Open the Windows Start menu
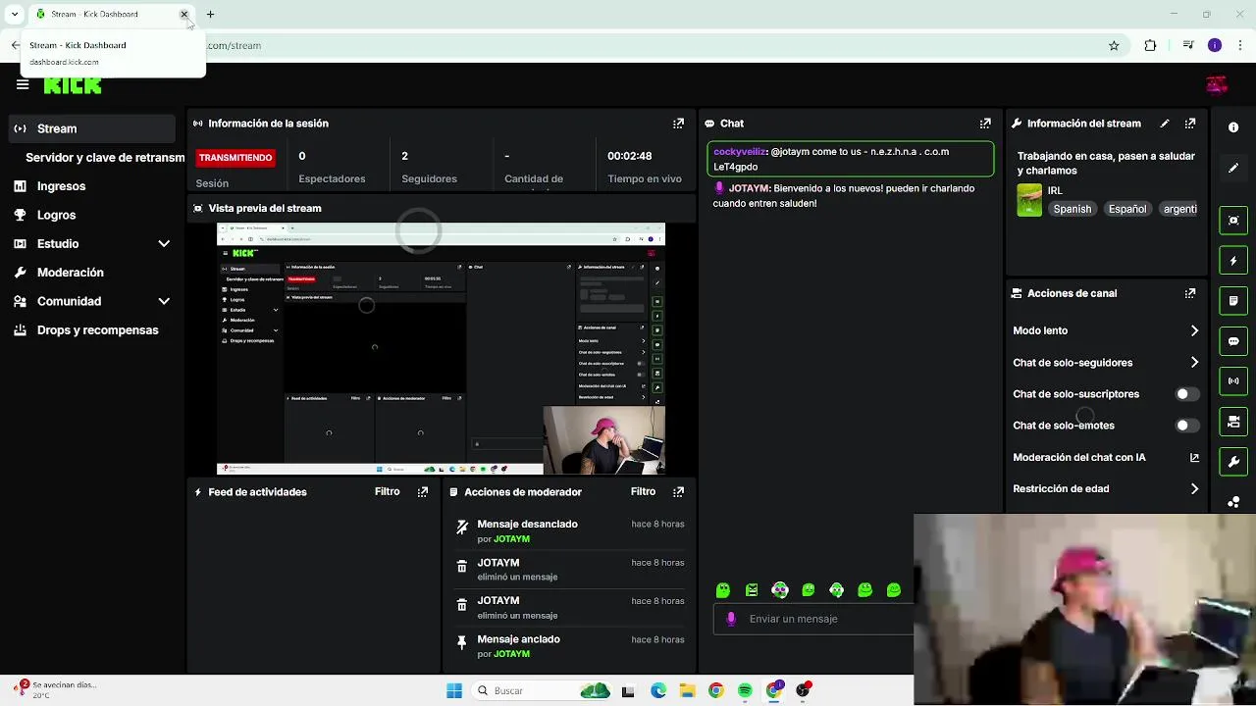Image resolution: width=1256 pixels, height=706 pixels. [x=454, y=690]
